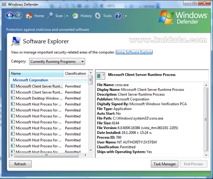Start a scan with magnifier icon

click(x=50, y=16)
